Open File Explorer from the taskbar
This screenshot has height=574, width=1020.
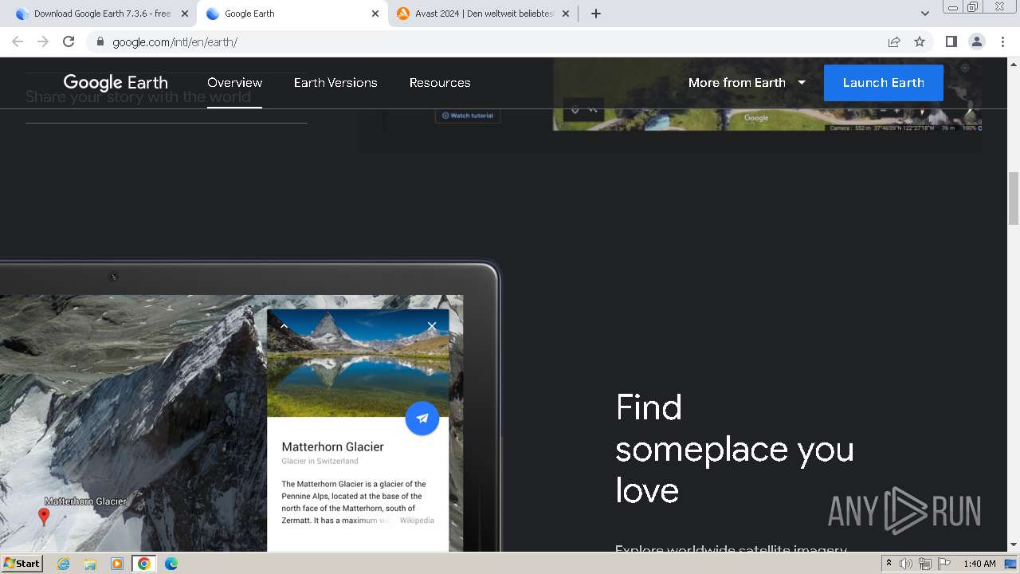point(90,564)
